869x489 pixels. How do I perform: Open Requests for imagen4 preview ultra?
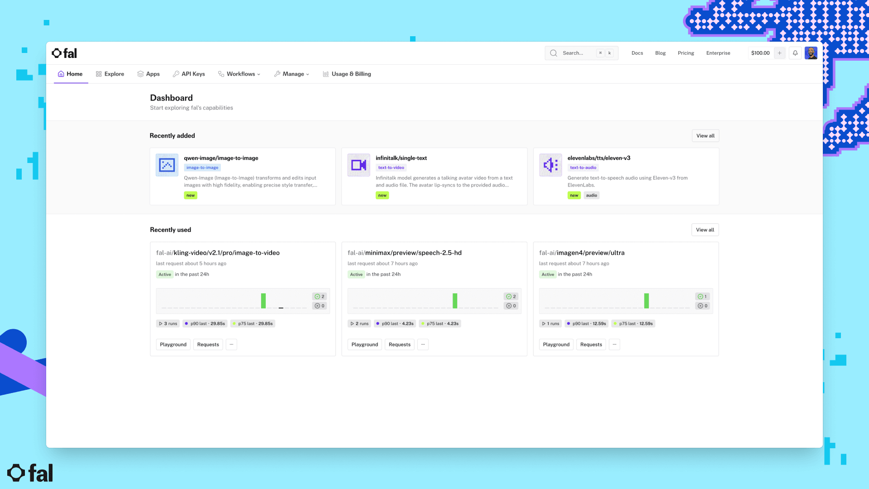[591, 345]
